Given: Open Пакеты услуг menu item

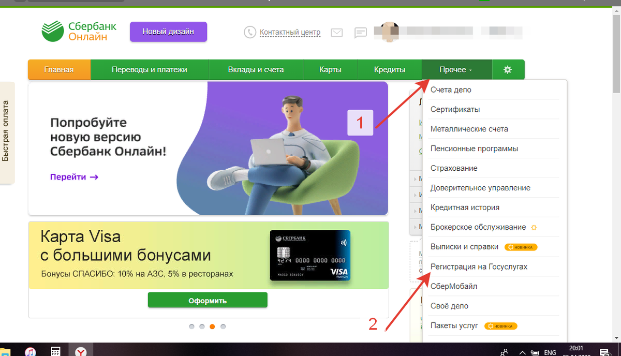Looking at the screenshot, I should coord(494,325).
